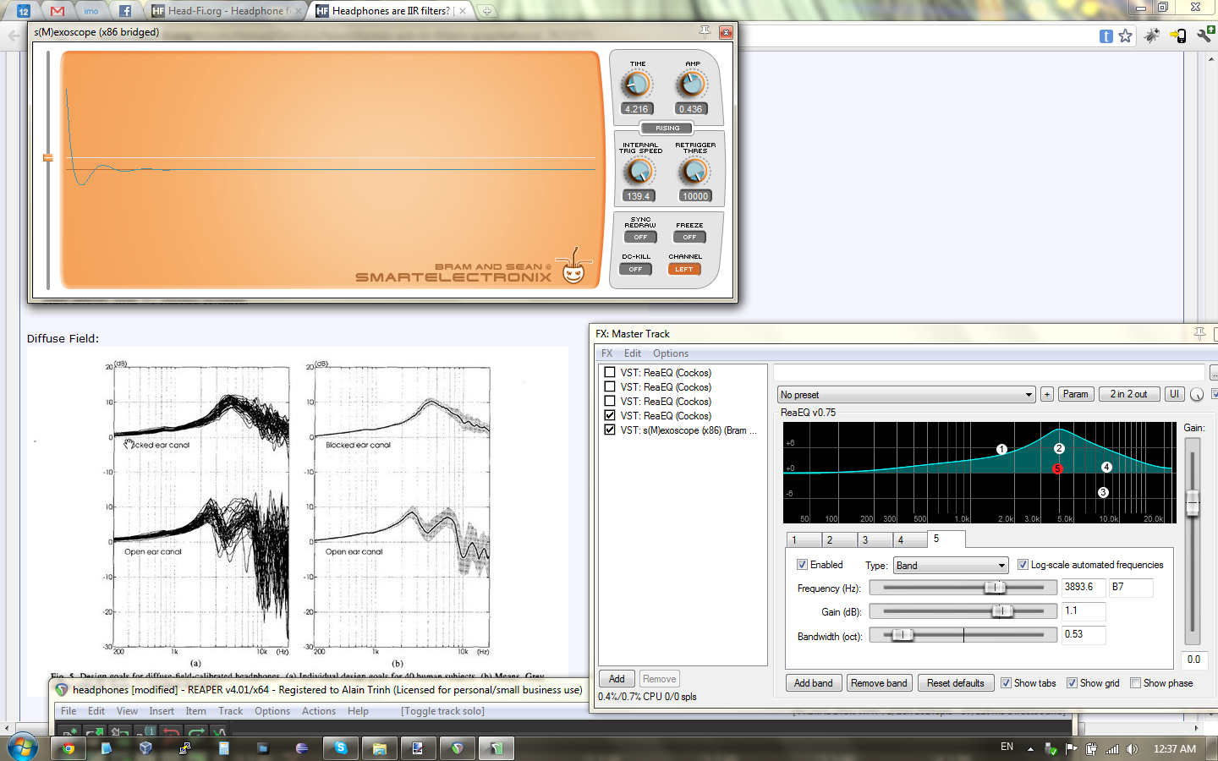
Task: Show hidden system tray icons arrow
Action: coord(1030,748)
